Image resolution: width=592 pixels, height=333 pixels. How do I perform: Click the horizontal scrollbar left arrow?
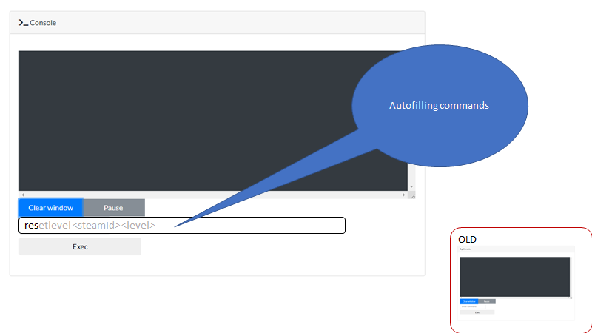point(23,195)
